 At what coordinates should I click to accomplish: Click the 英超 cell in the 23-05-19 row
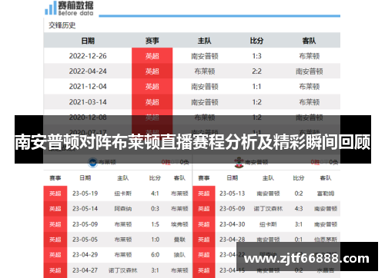tap(55, 194)
